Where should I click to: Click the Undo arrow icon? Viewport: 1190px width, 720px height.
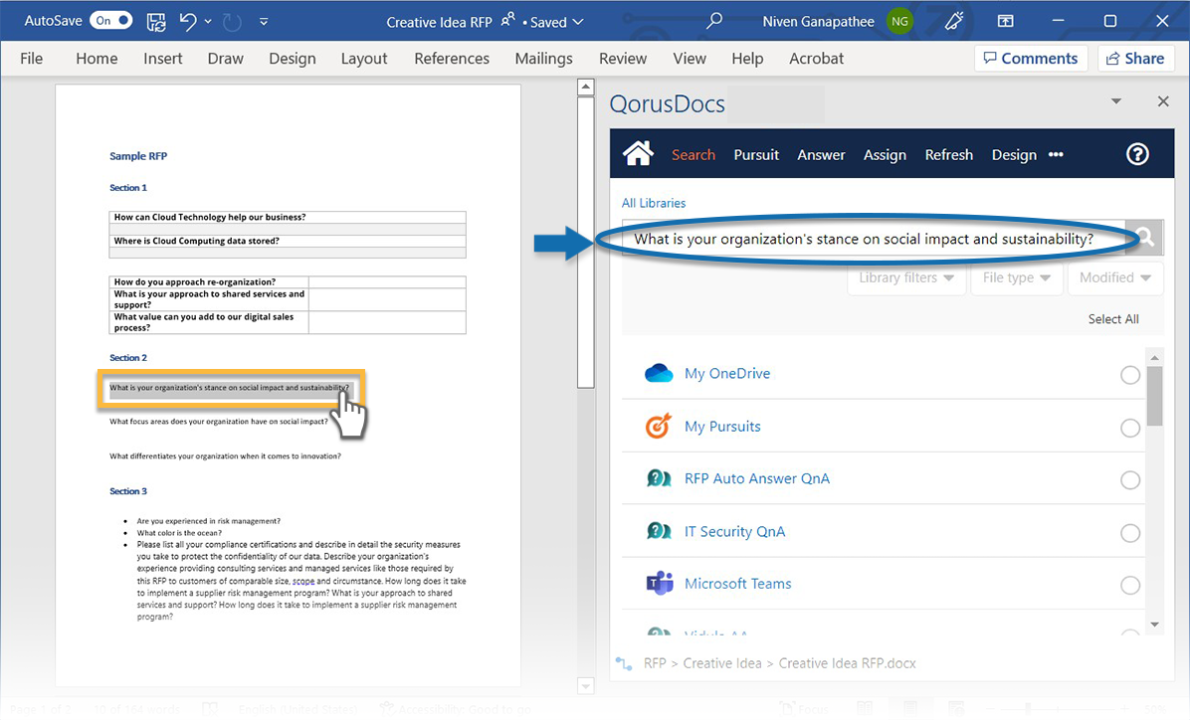[x=188, y=21]
